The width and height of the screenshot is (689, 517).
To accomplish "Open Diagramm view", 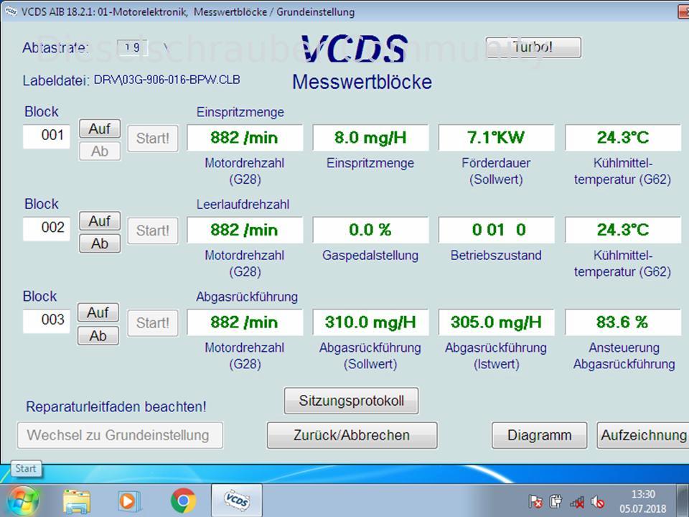I will coord(540,435).
